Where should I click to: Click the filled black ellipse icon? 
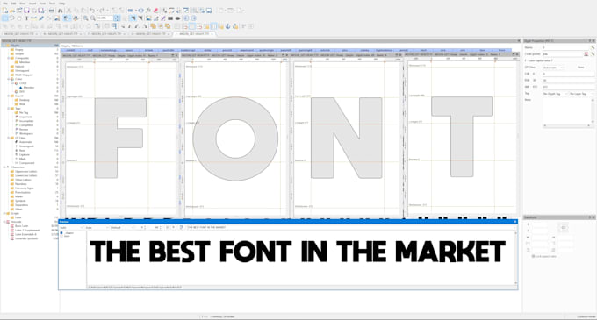click(177, 18)
